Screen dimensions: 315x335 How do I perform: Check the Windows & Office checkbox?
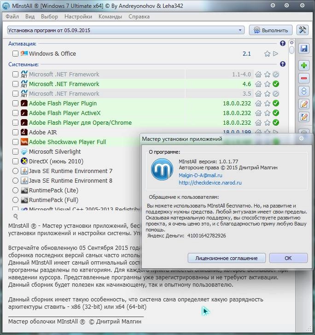tap(15, 53)
